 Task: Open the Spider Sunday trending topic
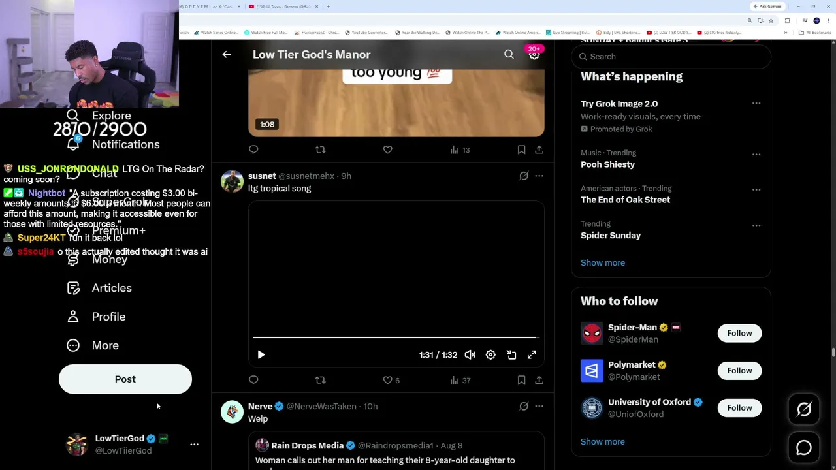[x=611, y=235]
